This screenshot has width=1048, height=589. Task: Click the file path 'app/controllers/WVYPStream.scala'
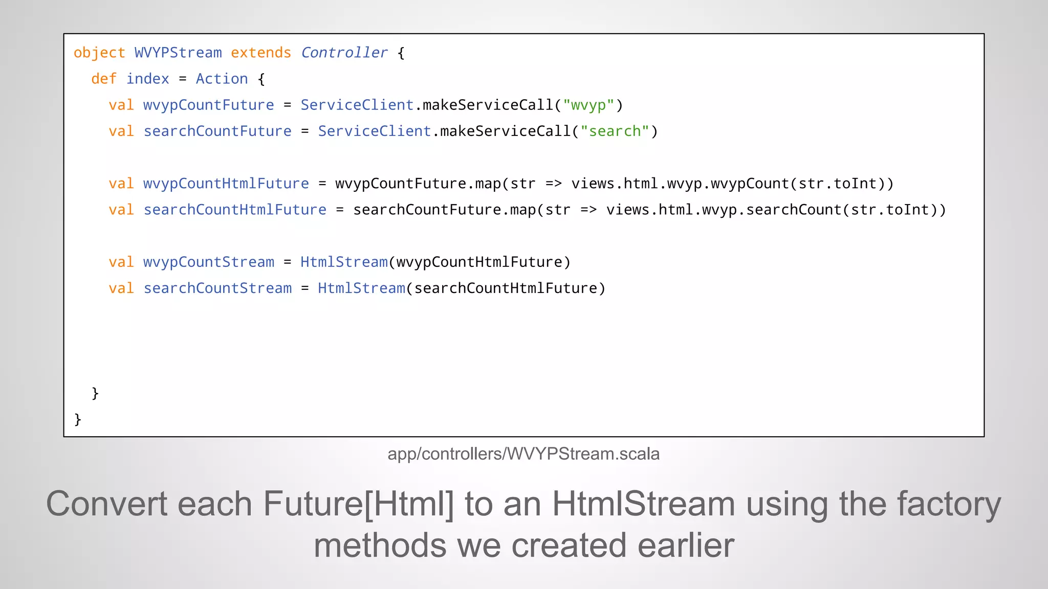(x=523, y=454)
